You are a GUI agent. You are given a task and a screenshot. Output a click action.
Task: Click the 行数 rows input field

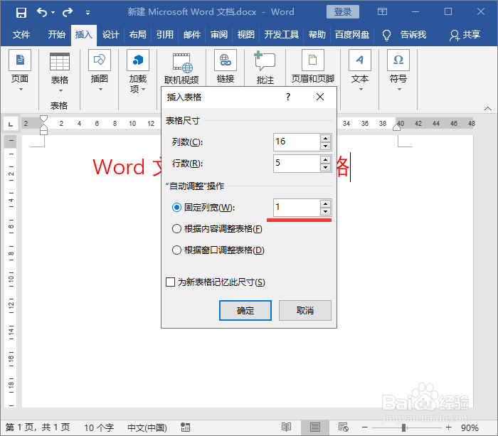[x=297, y=164]
